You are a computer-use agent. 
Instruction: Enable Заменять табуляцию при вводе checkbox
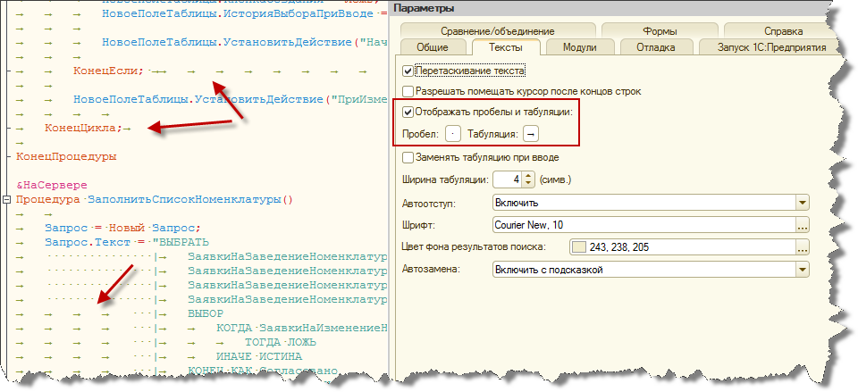408,158
